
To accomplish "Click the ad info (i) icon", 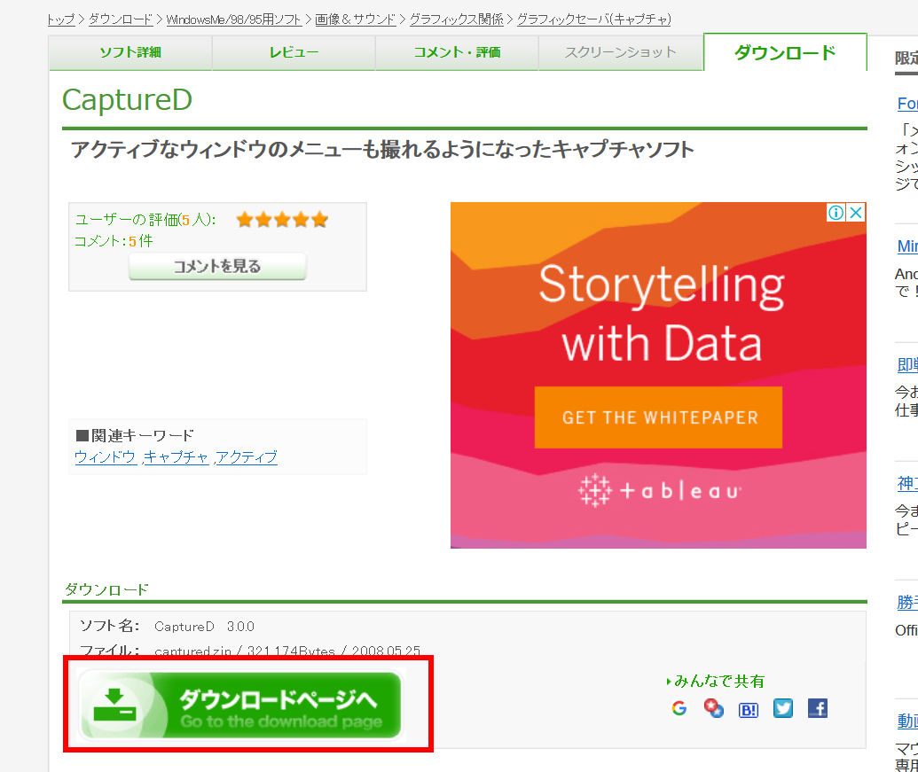I will click(836, 213).
